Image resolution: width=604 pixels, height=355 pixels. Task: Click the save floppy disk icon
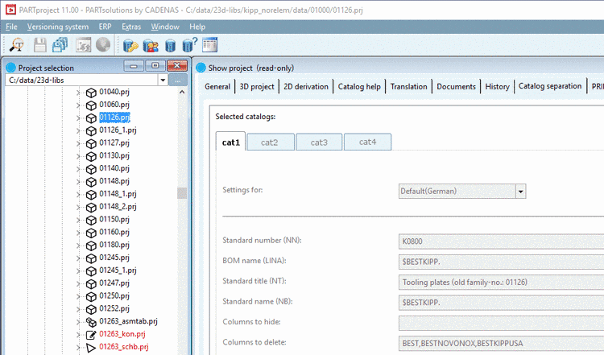(40, 45)
